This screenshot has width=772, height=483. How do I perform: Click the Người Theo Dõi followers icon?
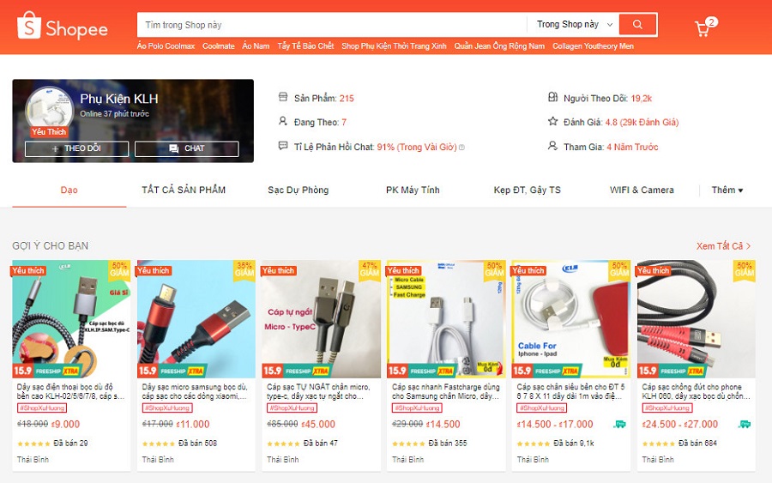click(x=553, y=97)
